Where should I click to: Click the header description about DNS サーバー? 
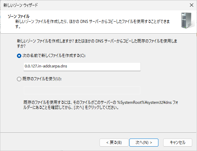click(x=92, y=24)
